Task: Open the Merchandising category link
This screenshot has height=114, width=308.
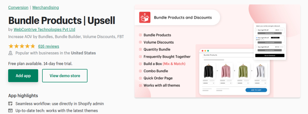Action: 46,7
